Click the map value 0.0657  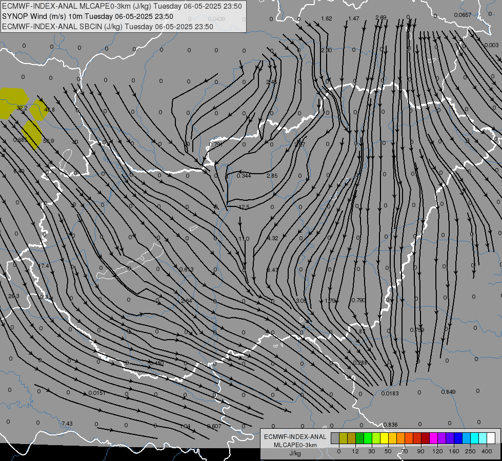tap(463, 15)
